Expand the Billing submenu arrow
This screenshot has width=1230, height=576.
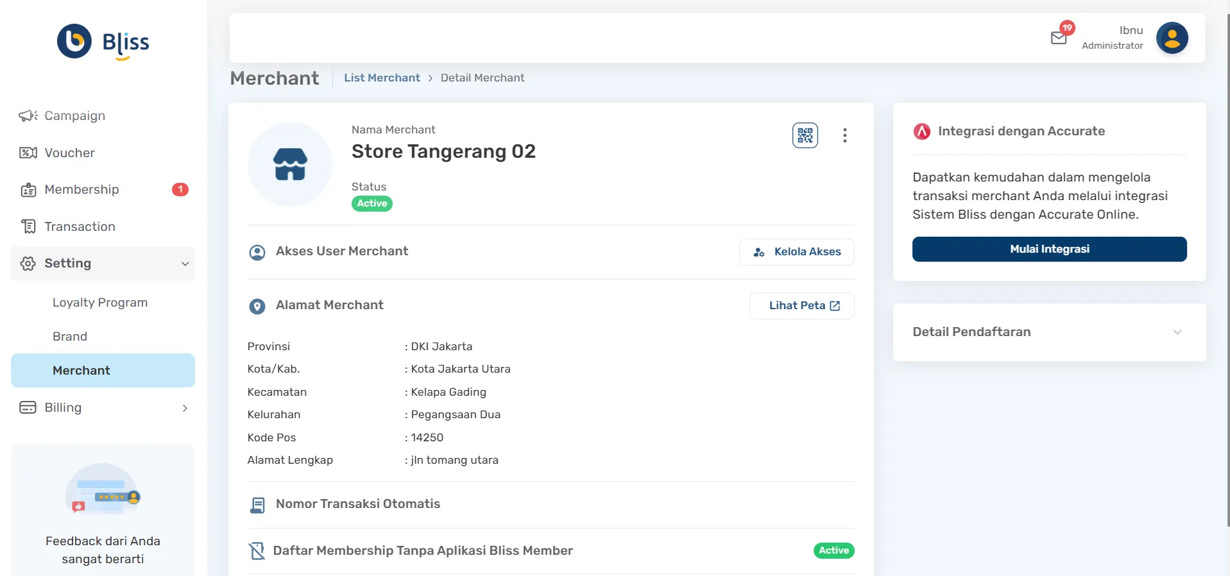click(185, 408)
